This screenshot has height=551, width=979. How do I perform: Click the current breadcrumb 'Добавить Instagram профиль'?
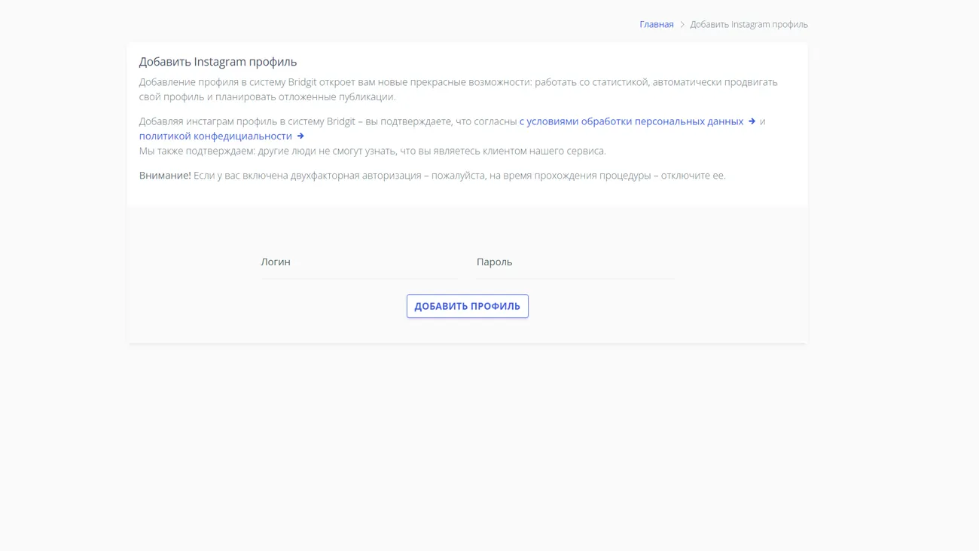click(x=749, y=24)
